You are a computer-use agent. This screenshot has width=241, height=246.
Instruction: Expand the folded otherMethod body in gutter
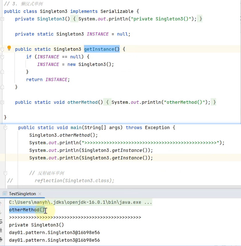(x=2, y=102)
